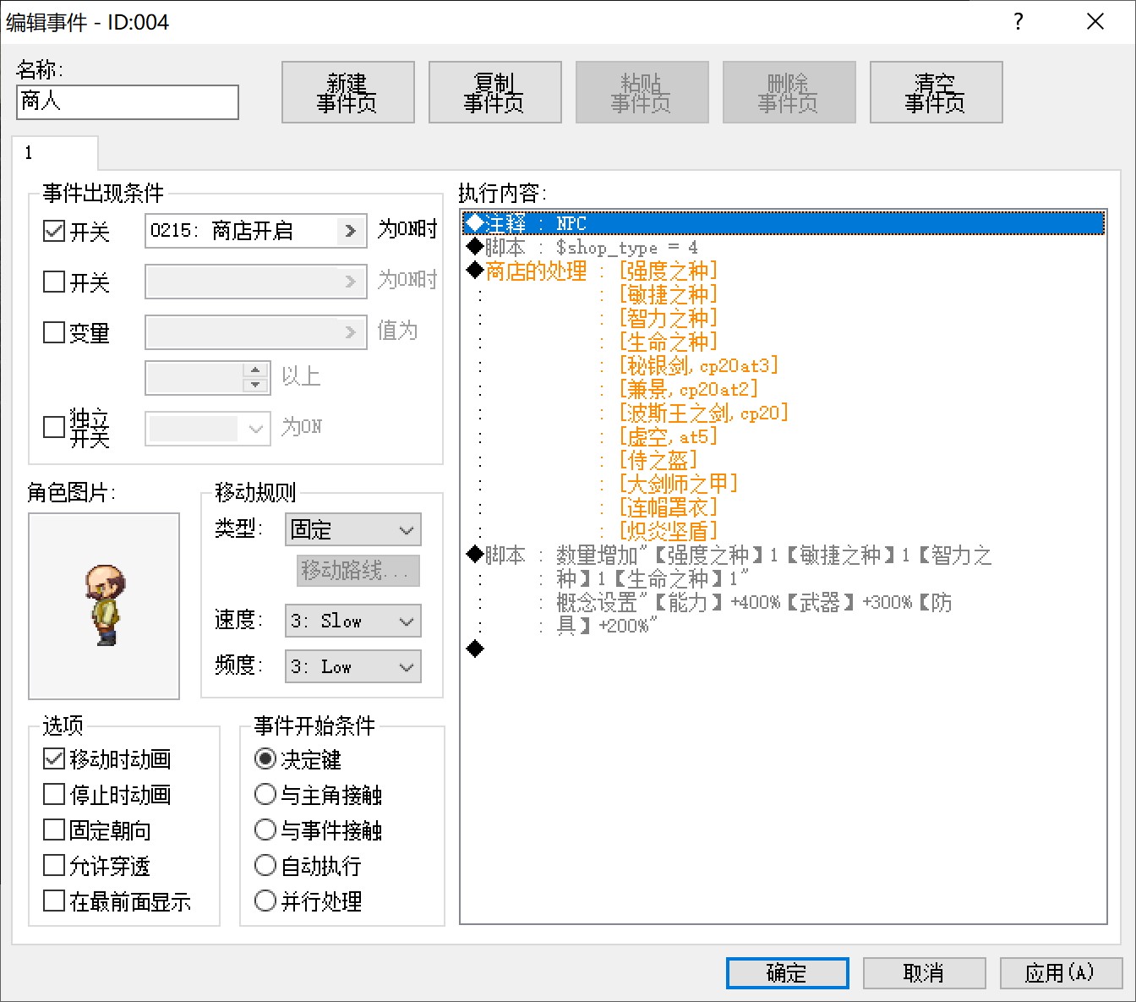The height and width of the screenshot is (1002, 1136).
Task: Click the 名称 input field containing 商人
Action: click(127, 101)
